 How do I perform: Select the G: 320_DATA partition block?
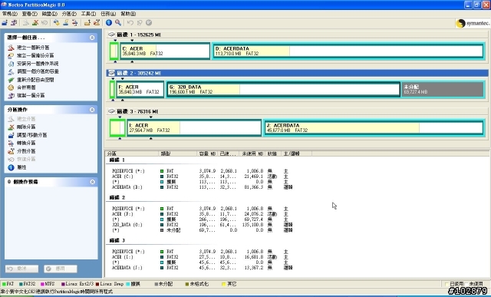tap(283, 89)
